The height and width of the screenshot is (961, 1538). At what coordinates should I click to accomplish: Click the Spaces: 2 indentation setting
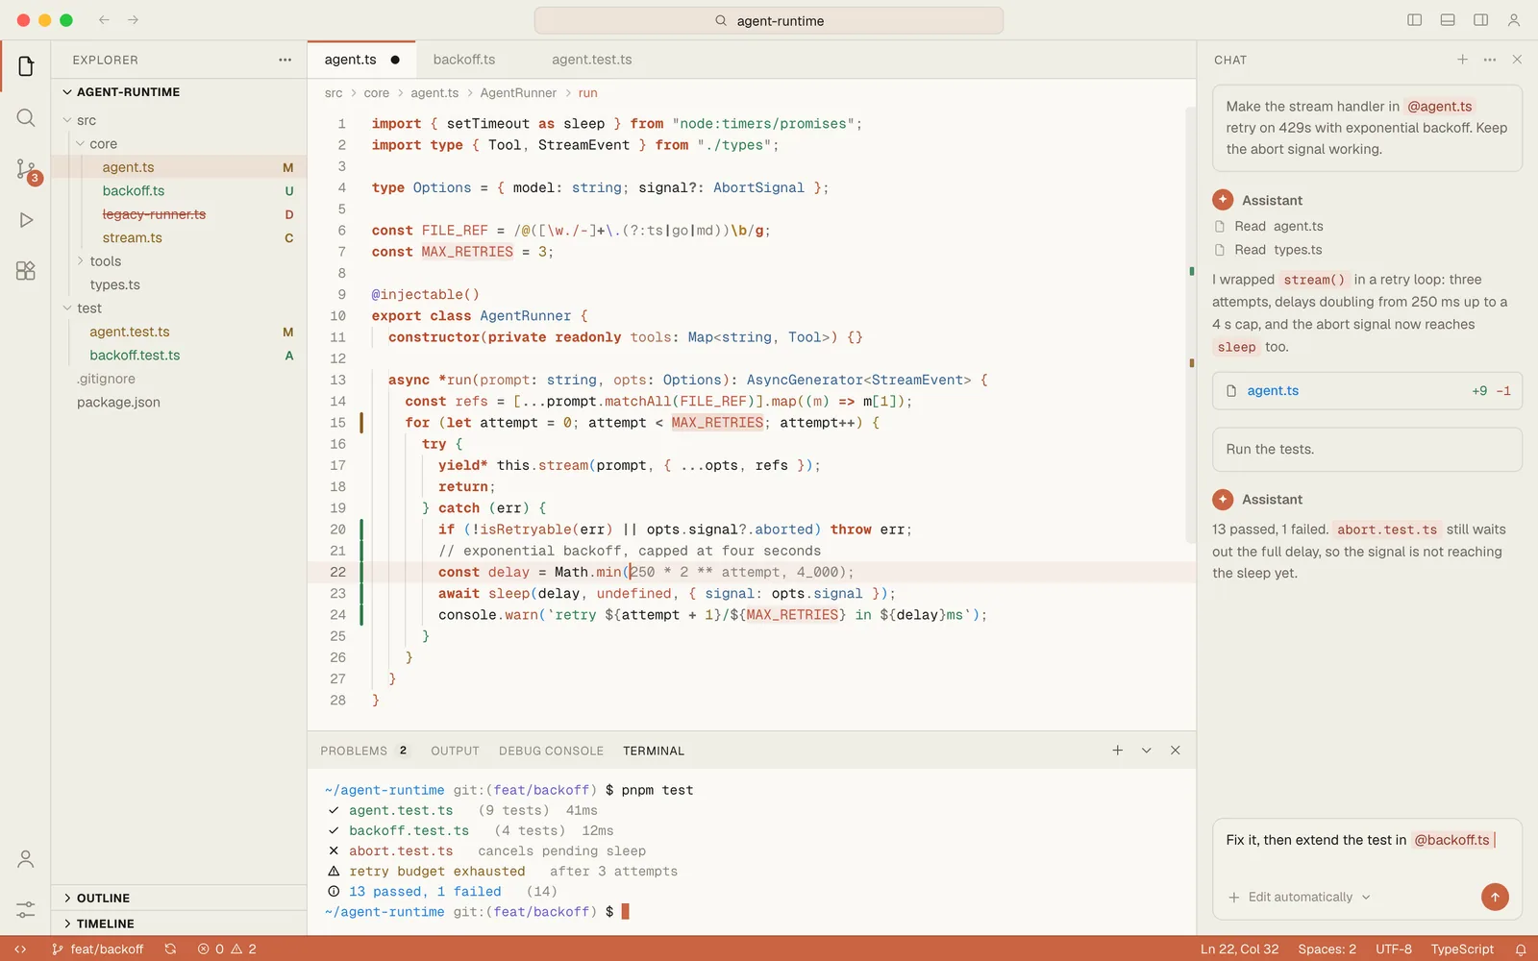pos(1327,949)
